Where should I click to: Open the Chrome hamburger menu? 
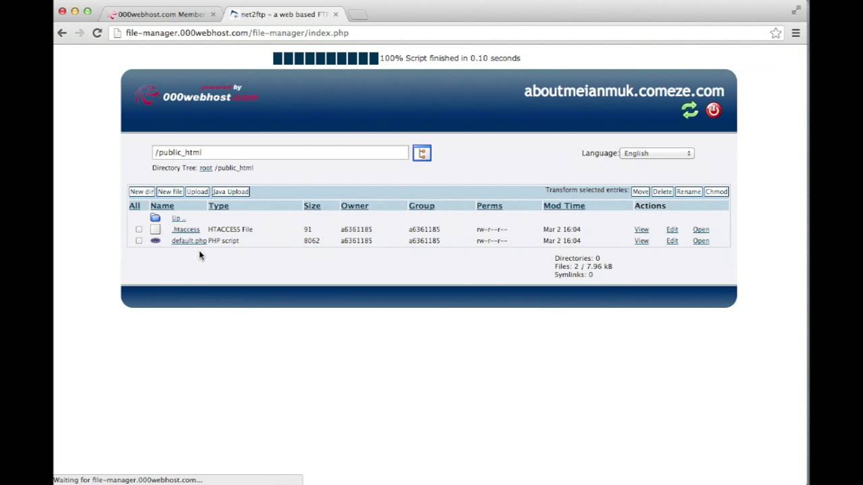click(x=796, y=33)
